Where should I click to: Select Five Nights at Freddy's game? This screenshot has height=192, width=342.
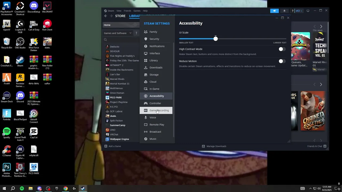point(122,56)
